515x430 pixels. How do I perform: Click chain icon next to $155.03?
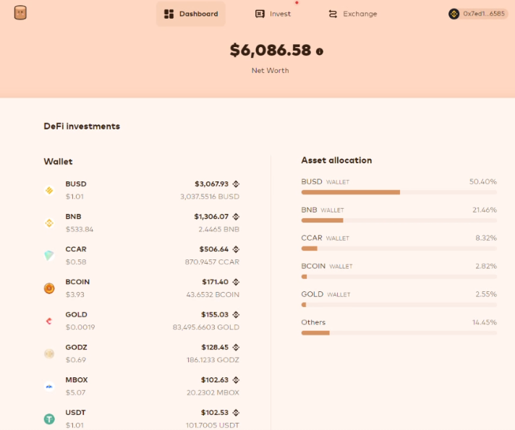tap(236, 314)
